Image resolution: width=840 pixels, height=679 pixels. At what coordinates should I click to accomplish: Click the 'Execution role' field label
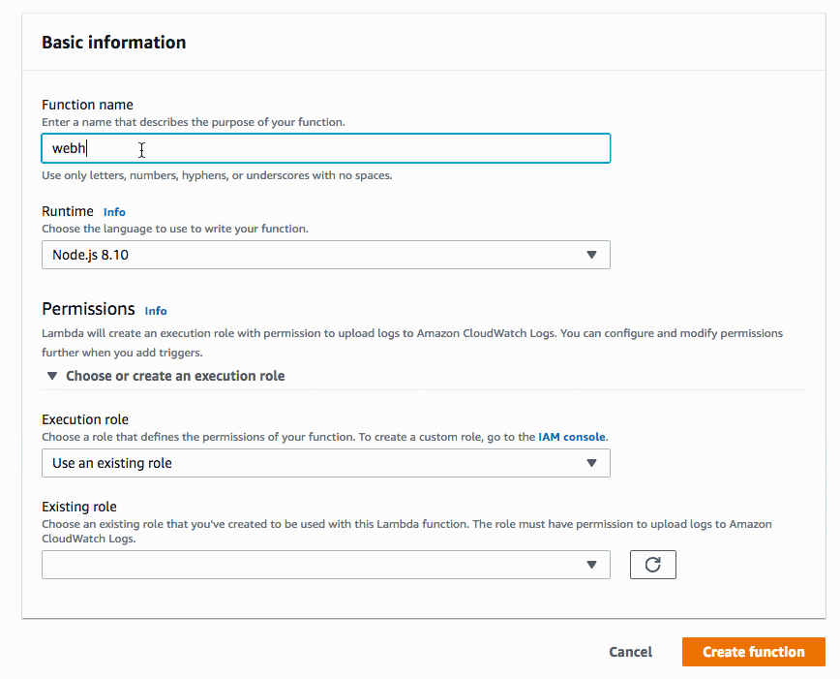pos(85,419)
